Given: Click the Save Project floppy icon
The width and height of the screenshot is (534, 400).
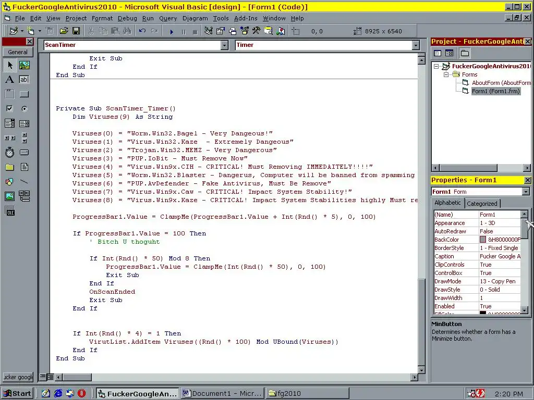Looking at the screenshot, I should (x=76, y=31).
